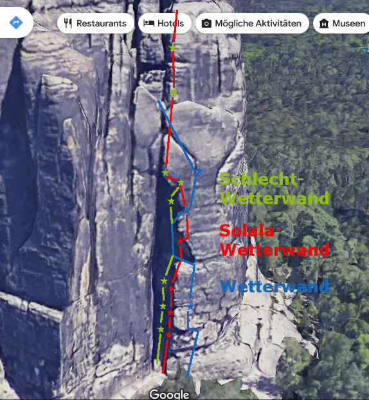The height and width of the screenshot is (400, 369).
Task: Click the lowest blue star marker
Action: [190, 307]
